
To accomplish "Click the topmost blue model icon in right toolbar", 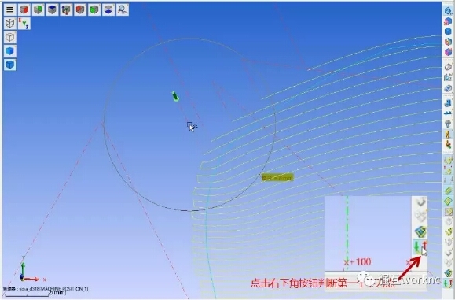I will (x=448, y=11).
